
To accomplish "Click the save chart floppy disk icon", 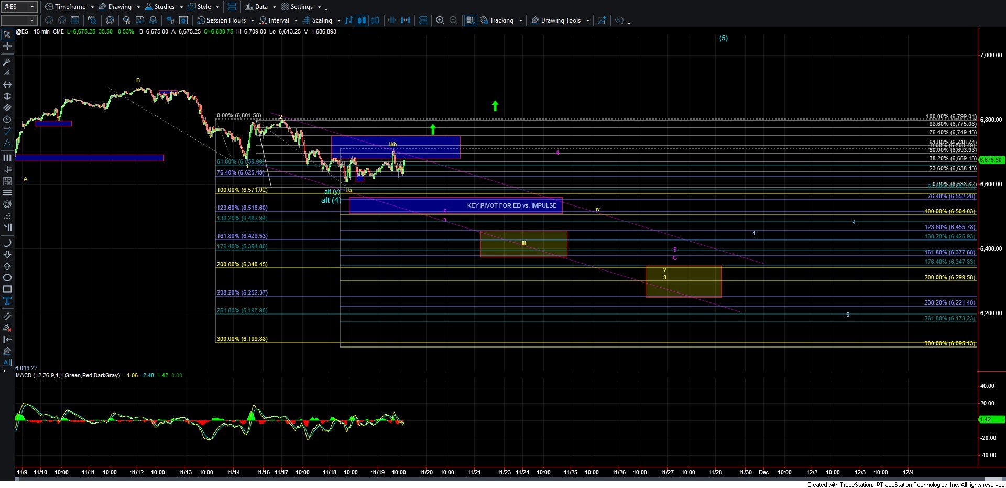I will (140, 20).
